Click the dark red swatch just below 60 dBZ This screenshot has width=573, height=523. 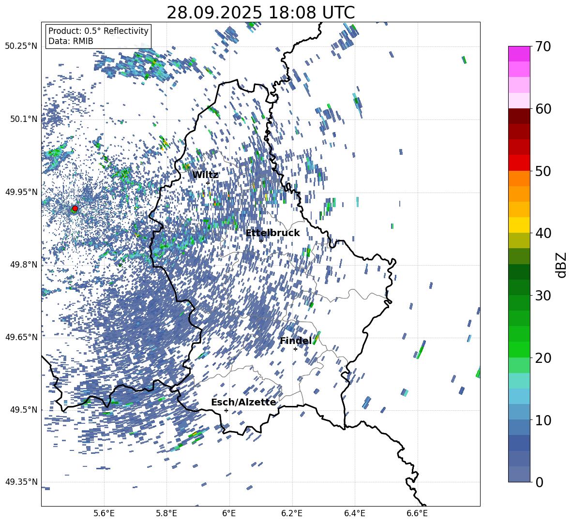point(519,116)
